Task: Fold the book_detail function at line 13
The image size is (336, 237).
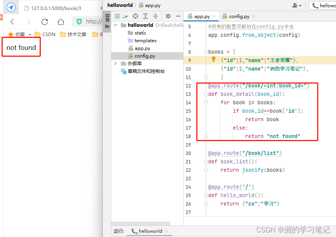Action: click(x=206, y=94)
